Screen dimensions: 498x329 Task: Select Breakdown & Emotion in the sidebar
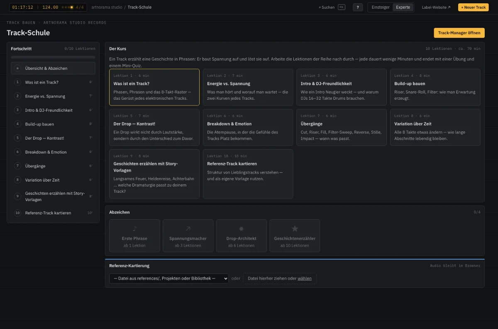53,152
